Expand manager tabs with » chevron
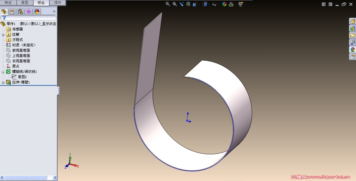Screen dimensions: 356x181 click(x=54, y=11)
